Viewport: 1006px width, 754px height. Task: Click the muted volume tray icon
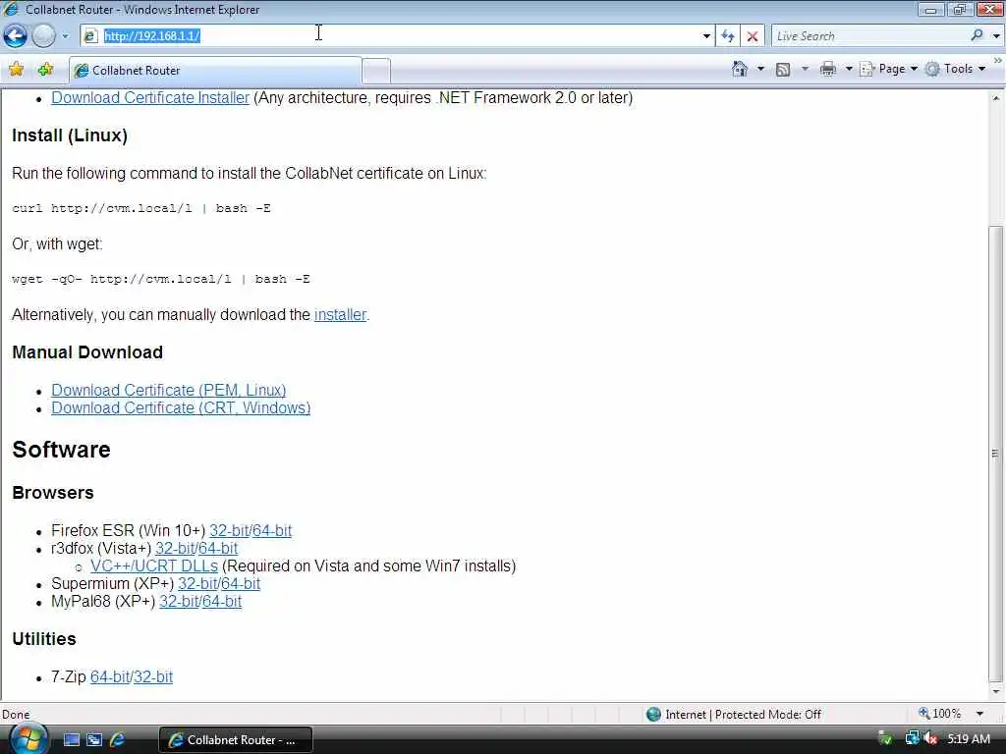click(931, 739)
